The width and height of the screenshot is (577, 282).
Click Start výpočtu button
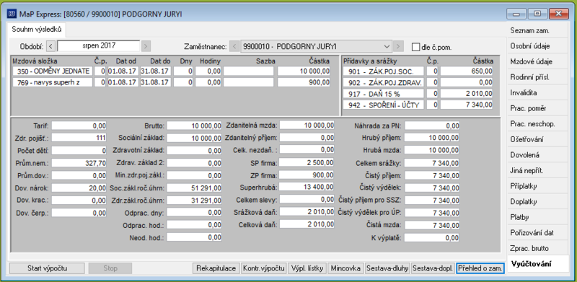(x=47, y=268)
